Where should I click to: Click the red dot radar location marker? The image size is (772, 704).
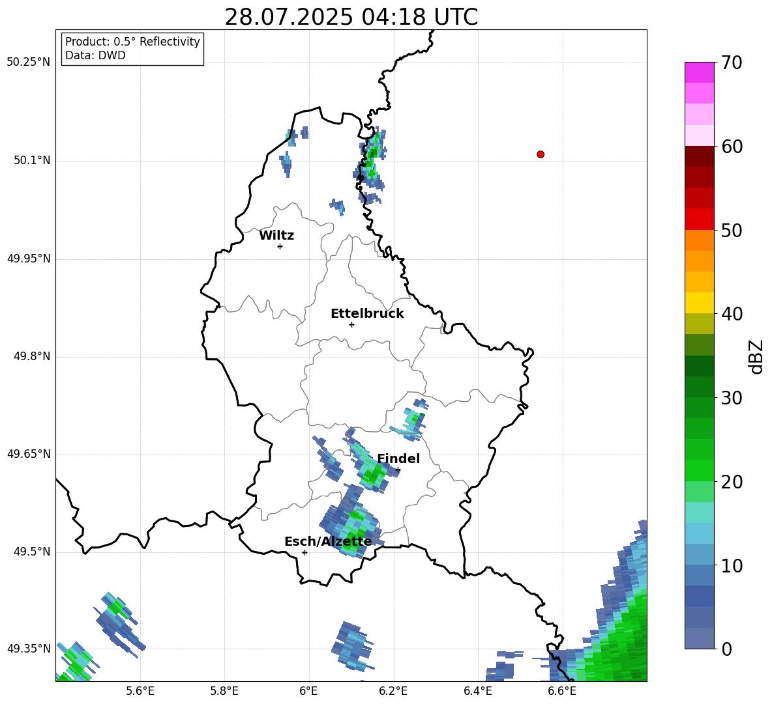coord(541,154)
